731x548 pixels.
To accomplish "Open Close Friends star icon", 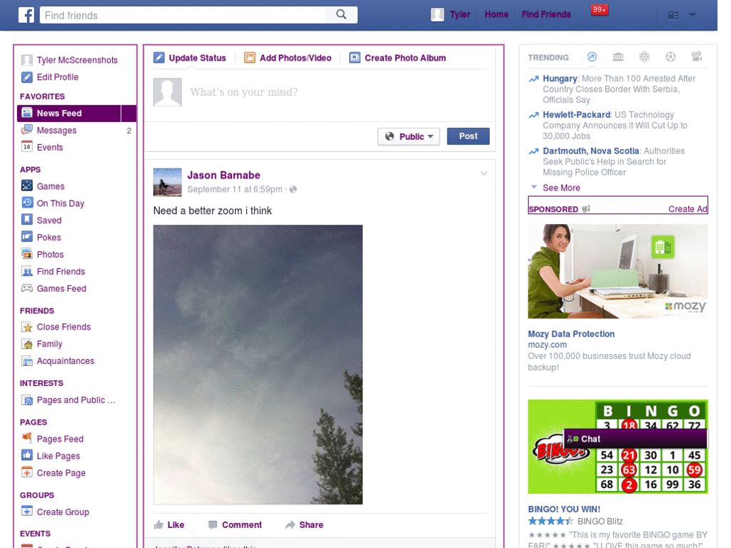I will click(x=27, y=327).
